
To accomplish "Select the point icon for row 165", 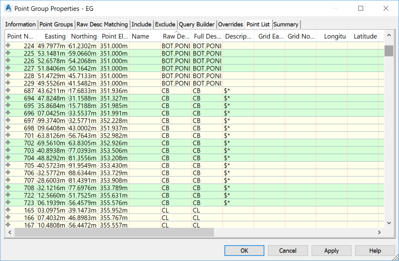I will coord(8,210).
